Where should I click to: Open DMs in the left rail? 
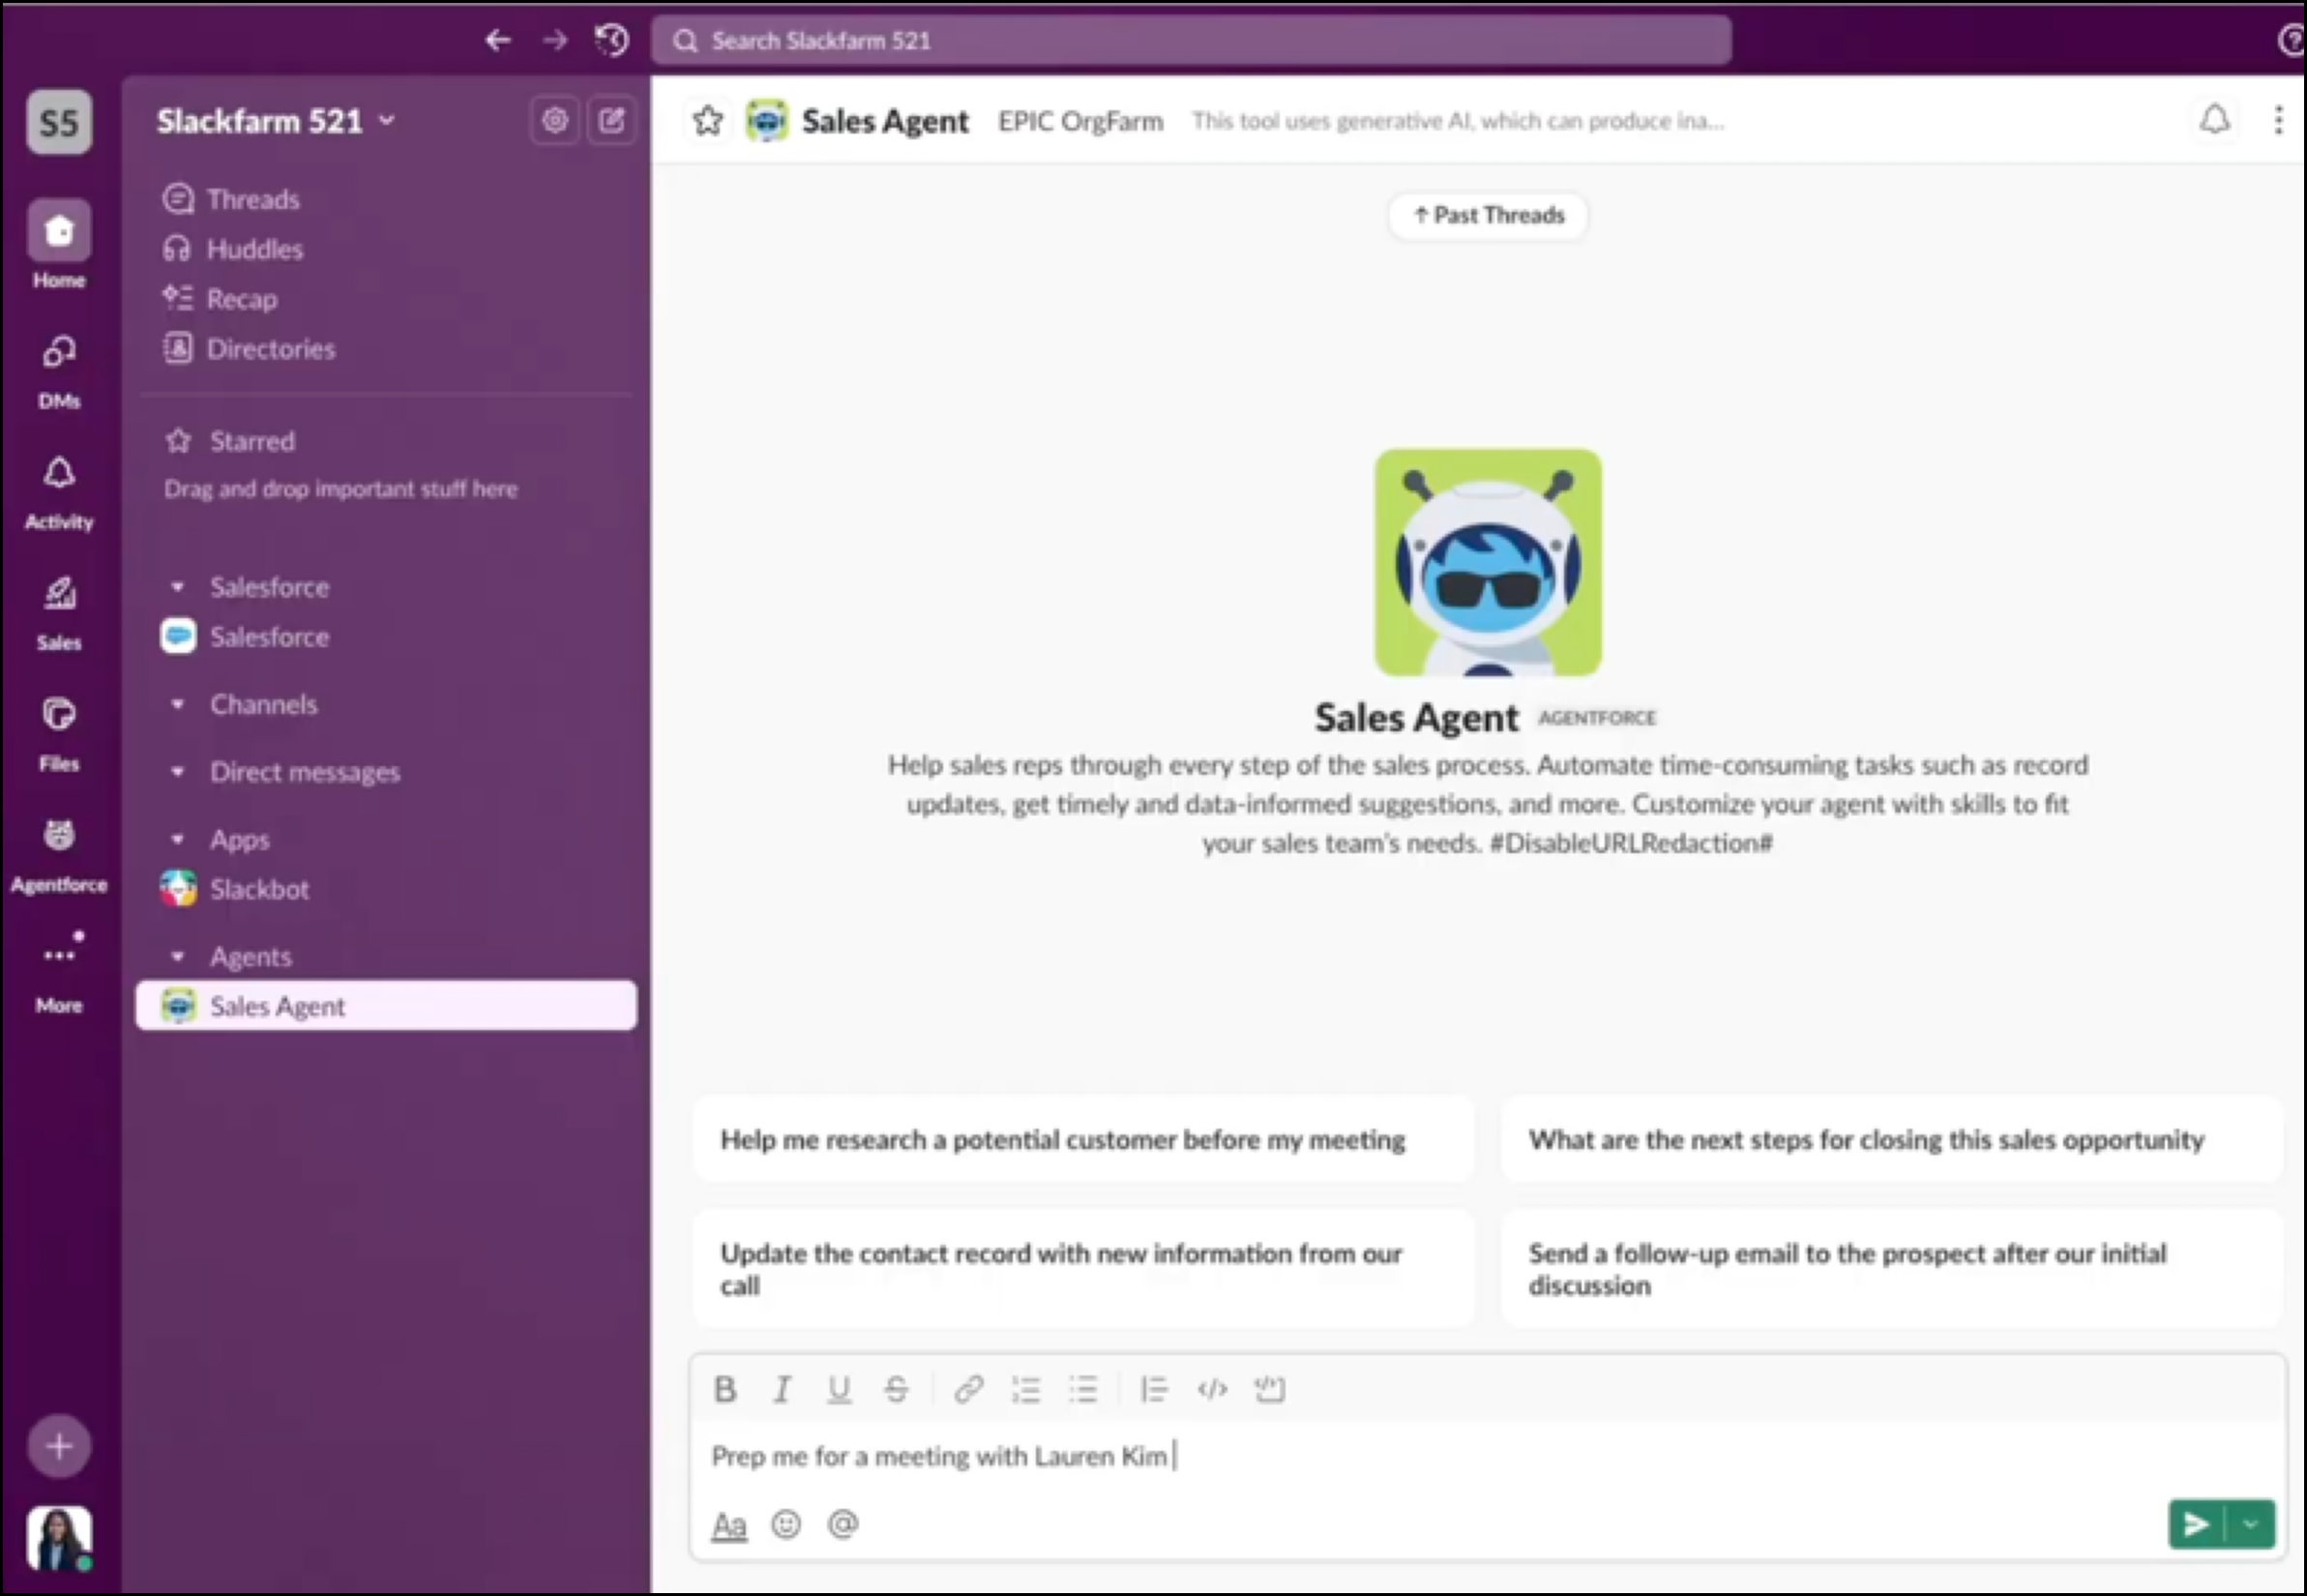click(x=59, y=372)
